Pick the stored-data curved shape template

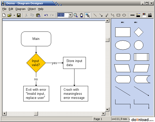coord(142,79)
